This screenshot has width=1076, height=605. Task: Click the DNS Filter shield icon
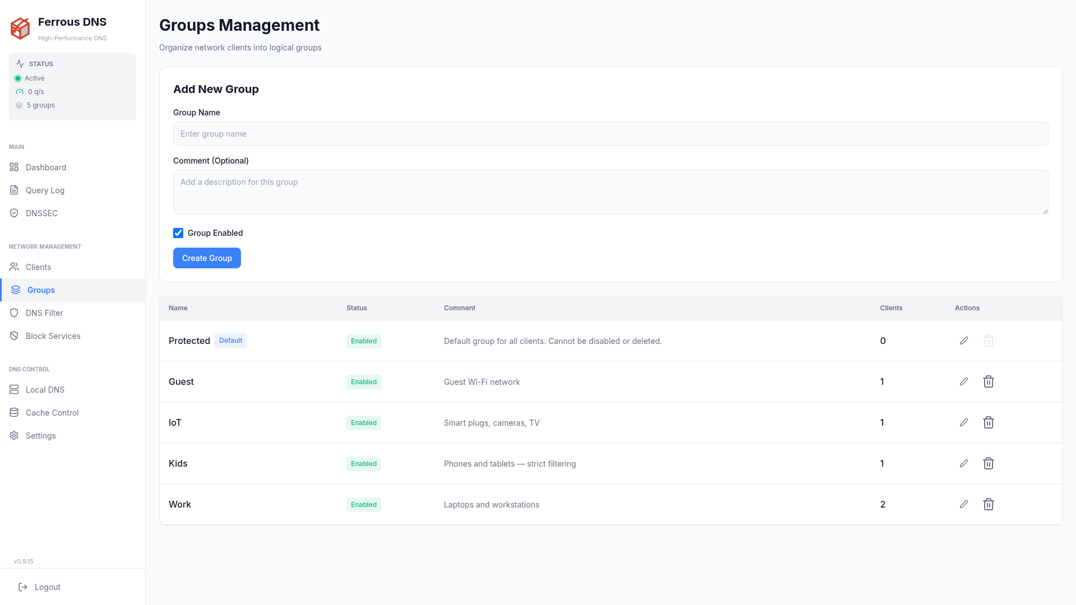point(14,313)
